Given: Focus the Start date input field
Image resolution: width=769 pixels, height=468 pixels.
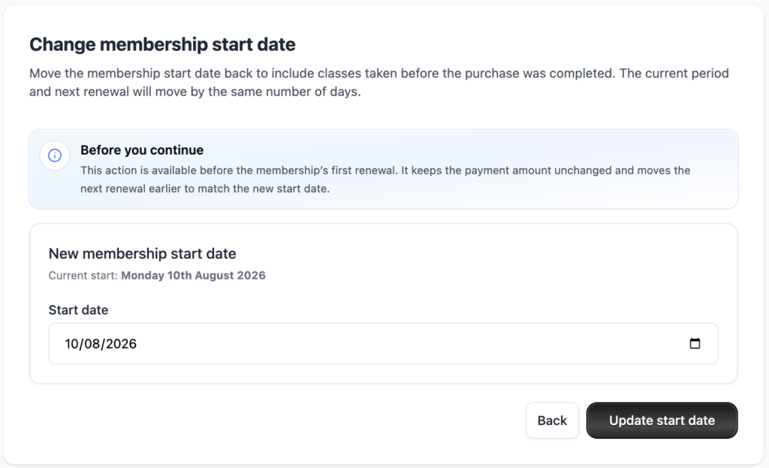Looking at the screenshot, I should click(383, 343).
